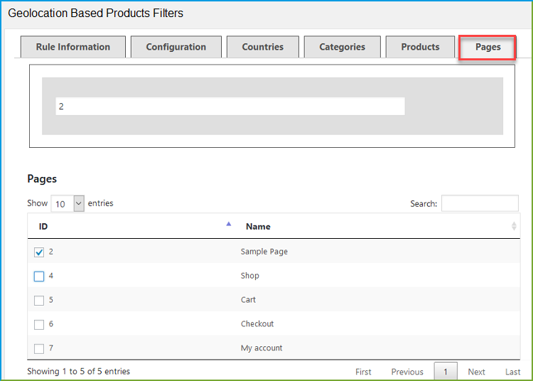Open the Categories tab

pos(342,47)
